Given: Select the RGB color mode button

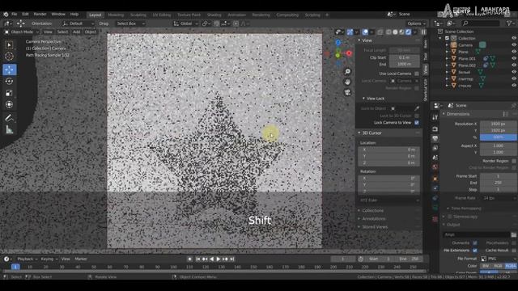Looking at the screenshot, I should (498, 266).
